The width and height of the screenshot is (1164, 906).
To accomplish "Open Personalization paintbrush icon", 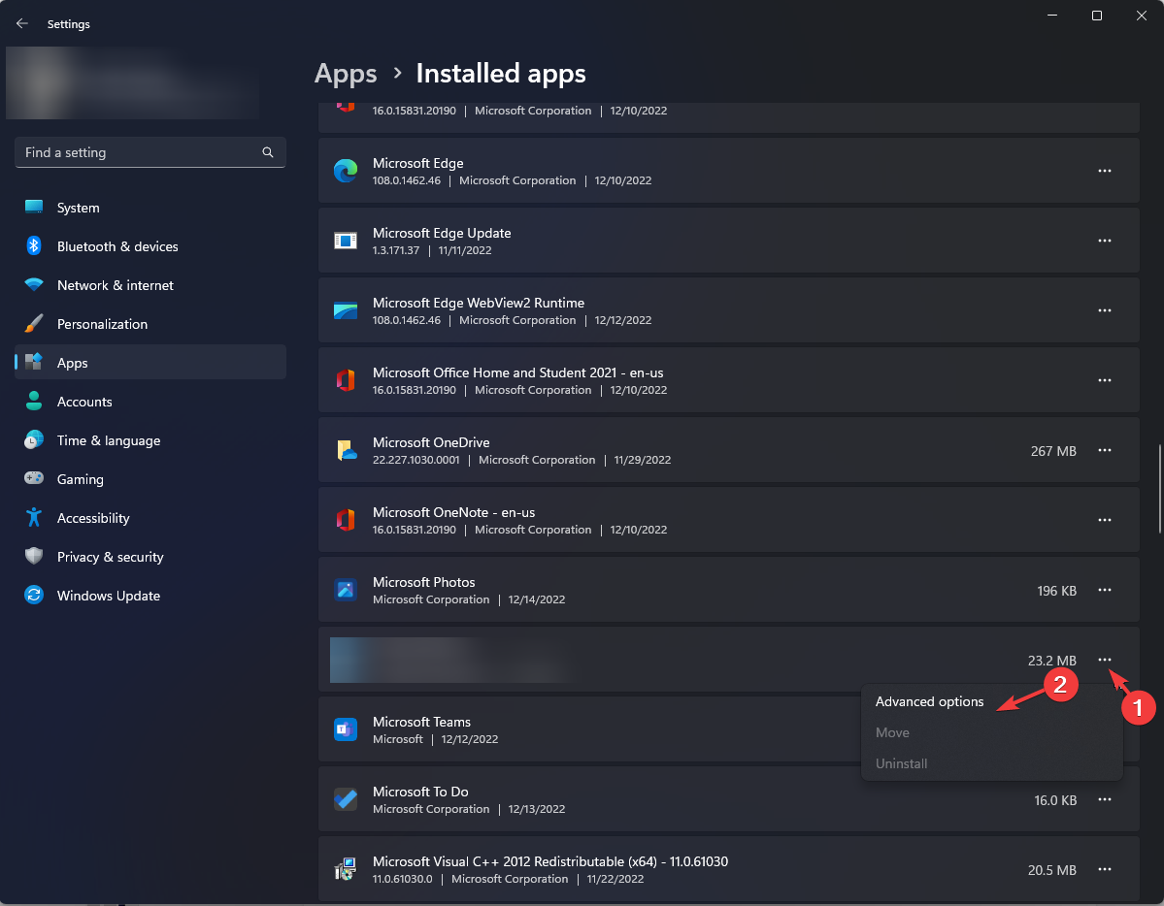I will click(x=33, y=324).
